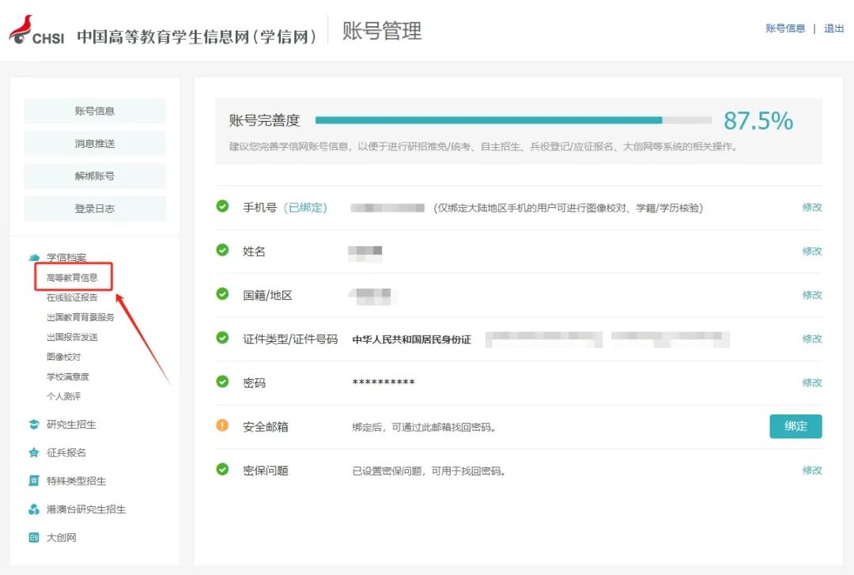The image size is (854, 575).
Task: Click the (已绑定) status text
Action: (305, 208)
